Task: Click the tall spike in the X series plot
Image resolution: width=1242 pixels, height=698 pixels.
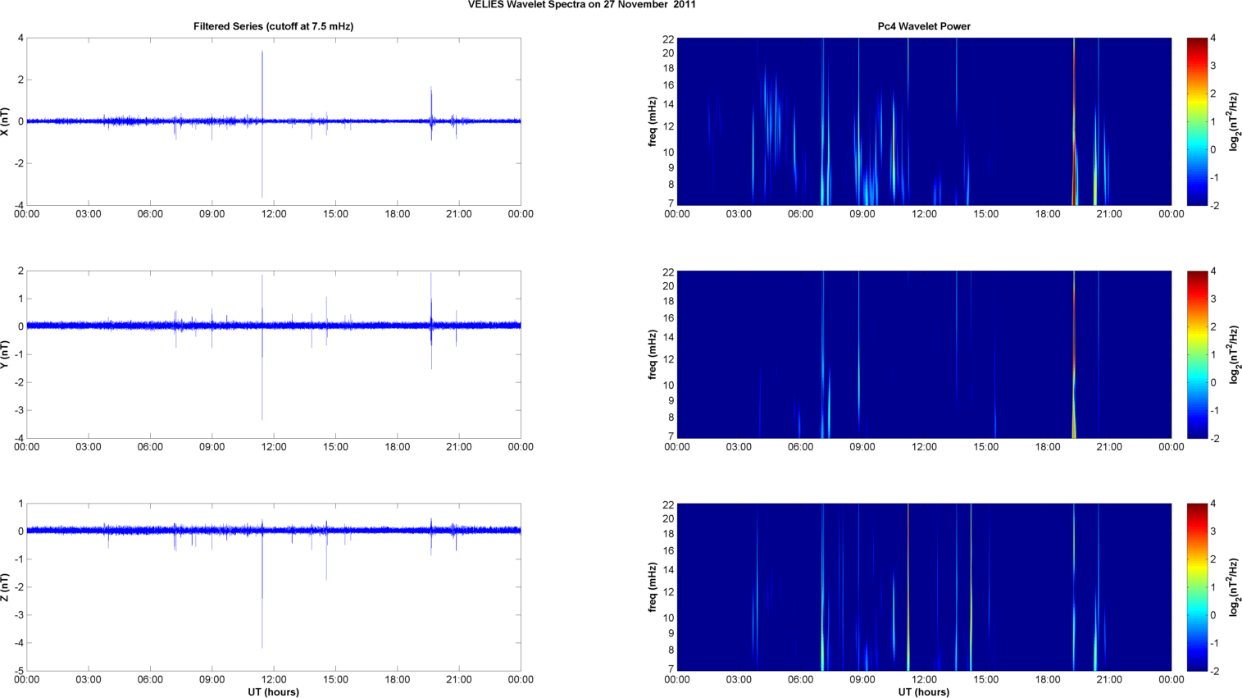Action: pos(262,82)
